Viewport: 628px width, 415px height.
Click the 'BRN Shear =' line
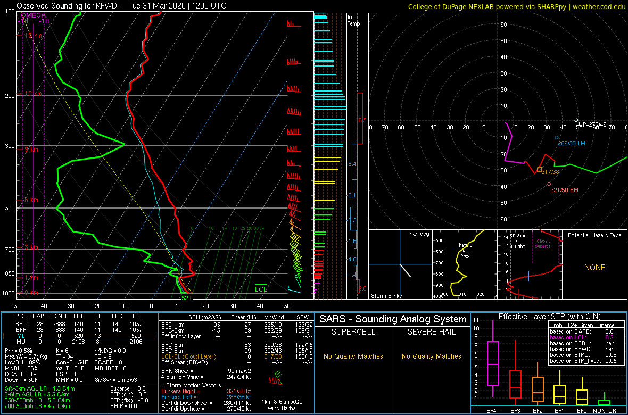(206, 371)
